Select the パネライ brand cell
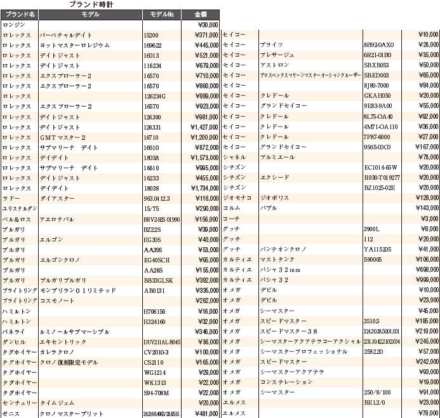 [13, 332]
